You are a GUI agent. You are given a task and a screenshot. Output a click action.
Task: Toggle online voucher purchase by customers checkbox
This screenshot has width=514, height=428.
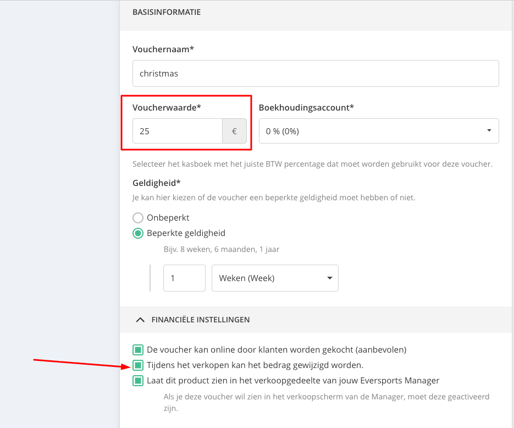click(137, 349)
